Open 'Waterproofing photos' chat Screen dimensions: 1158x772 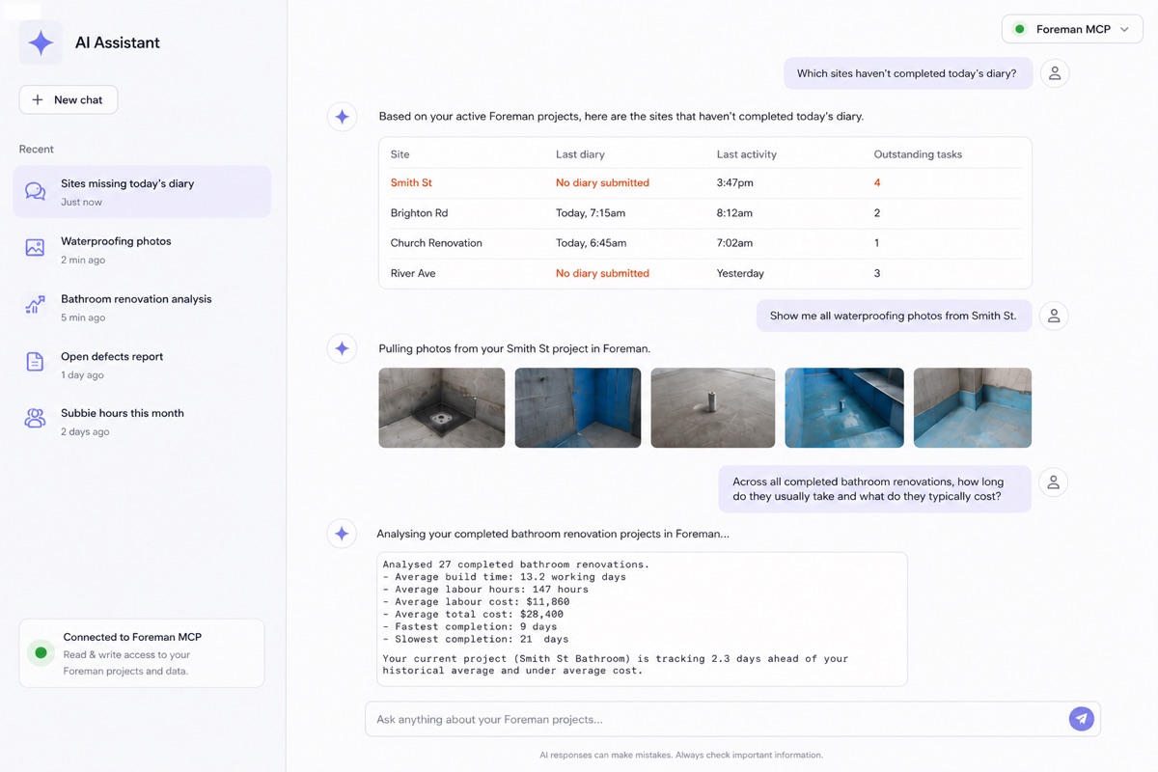tap(142, 249)
